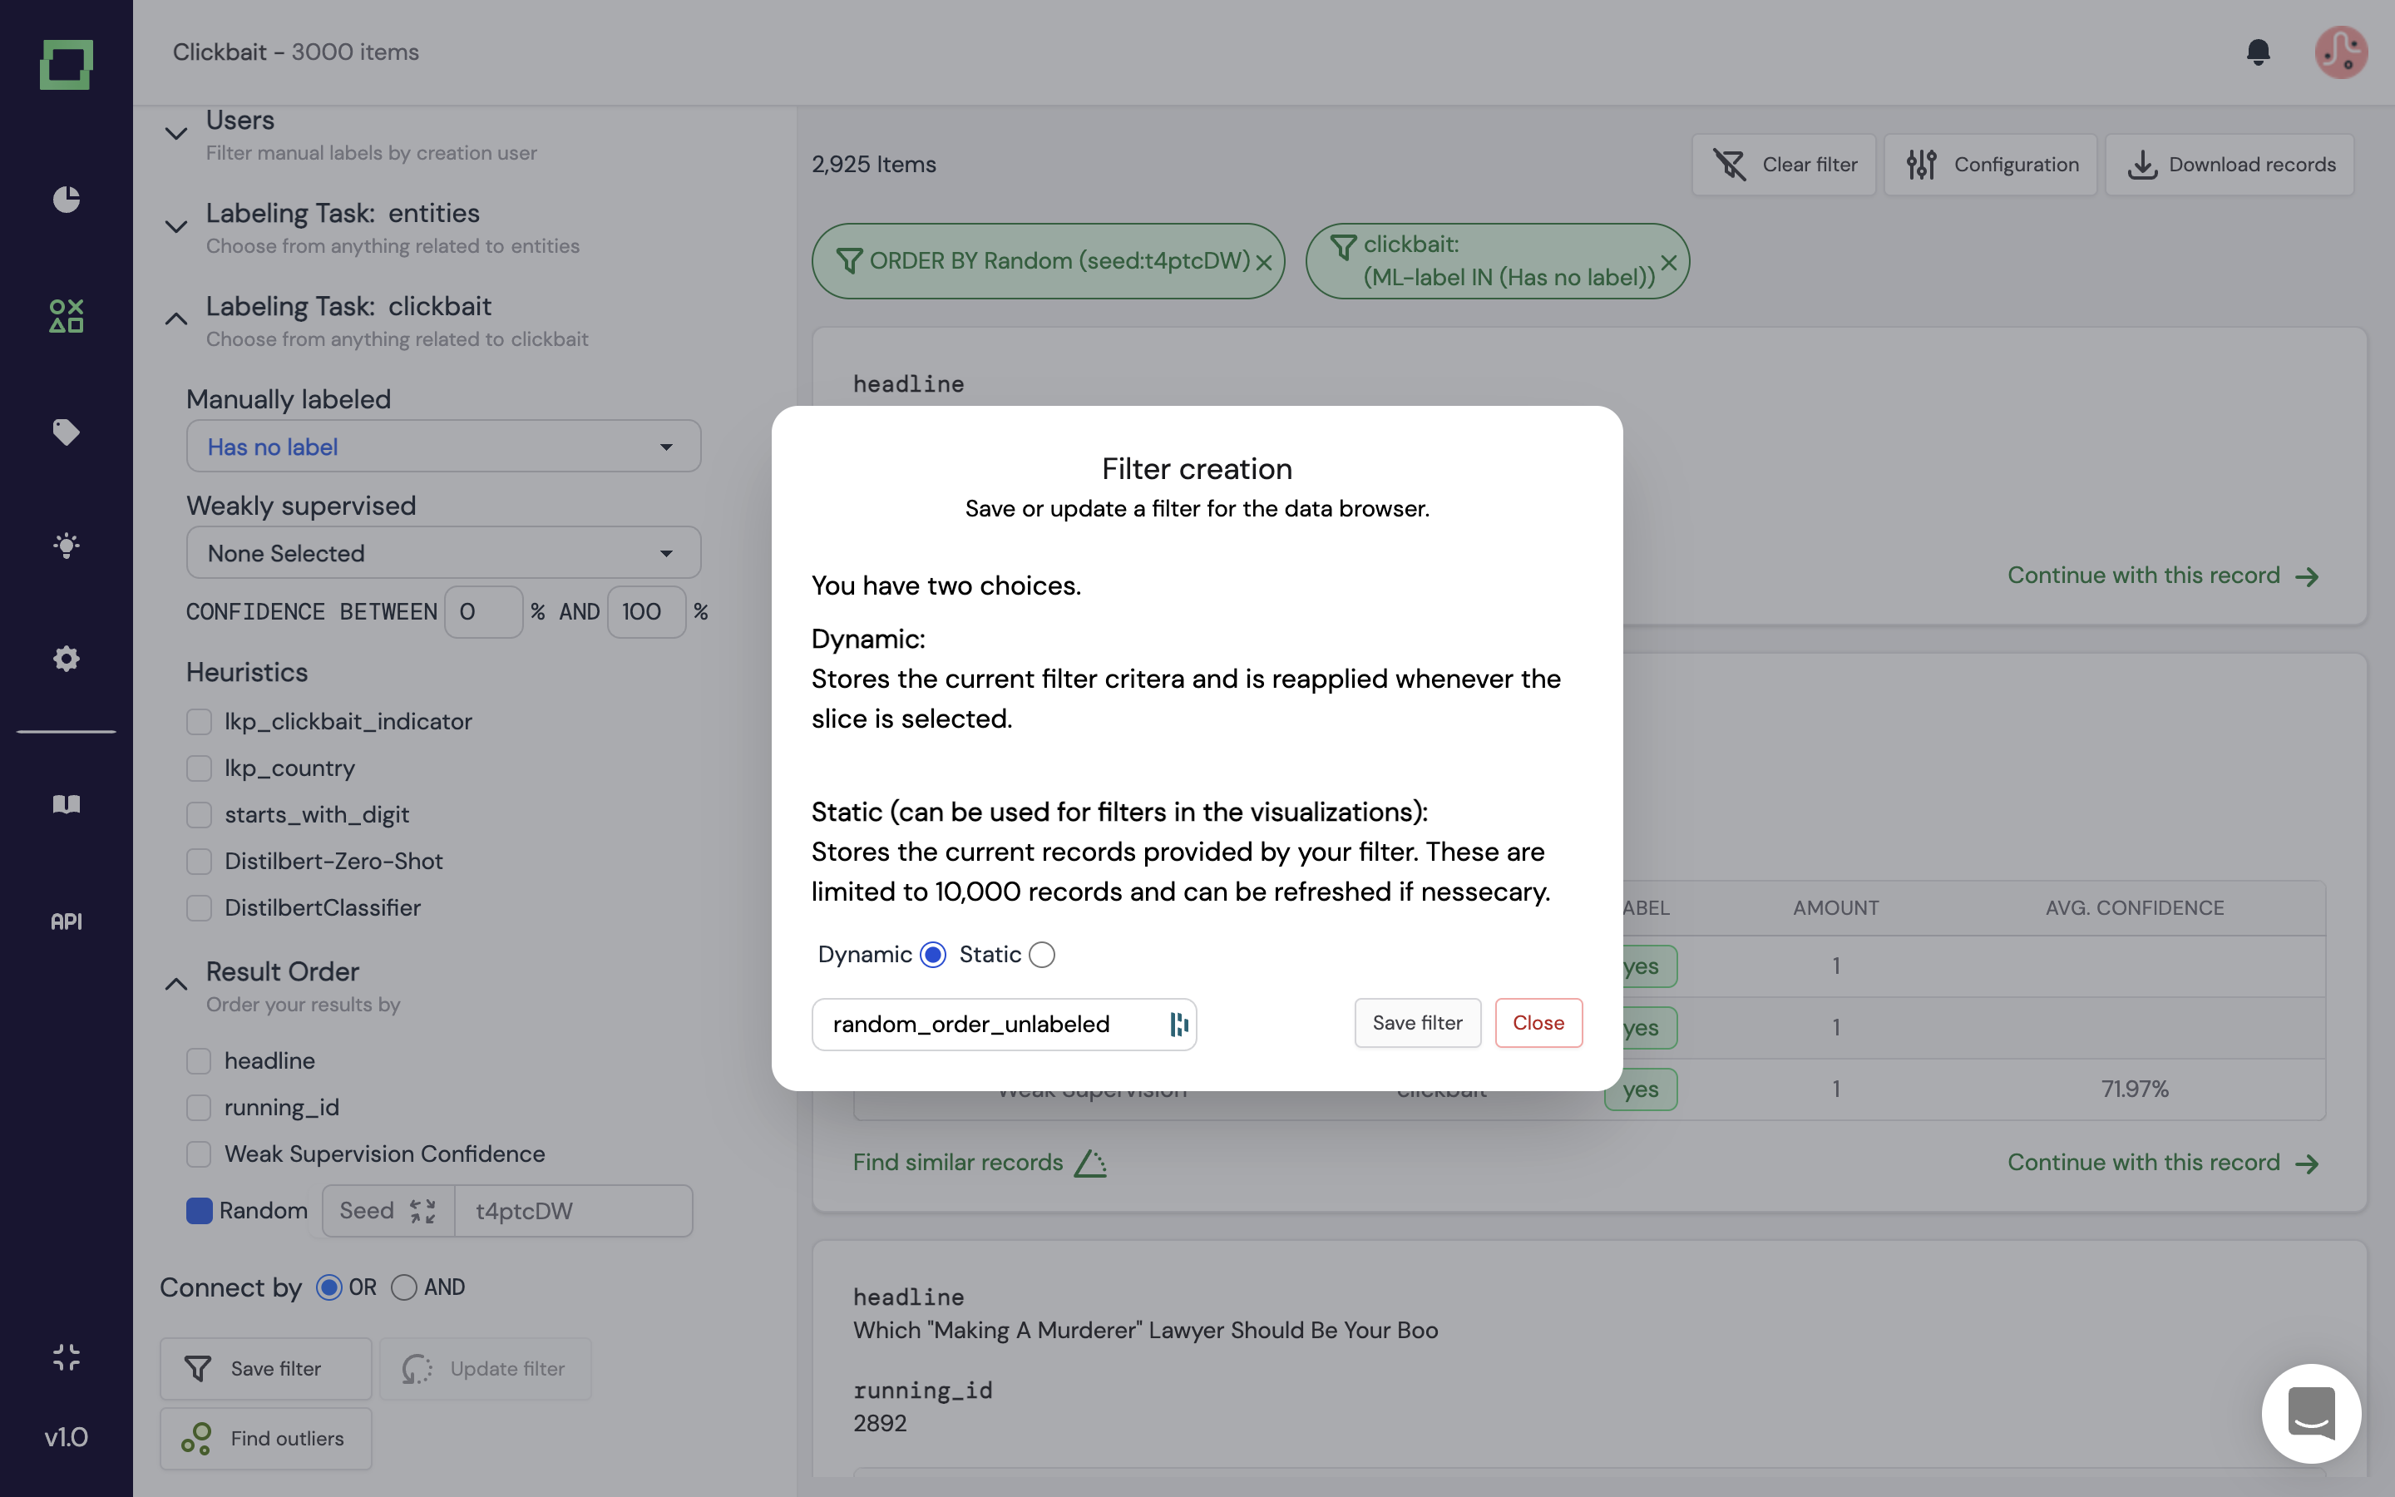The image size is (2395, 1497).
Task: Open the API sidebar item
Action: click(x=67, y=921)
